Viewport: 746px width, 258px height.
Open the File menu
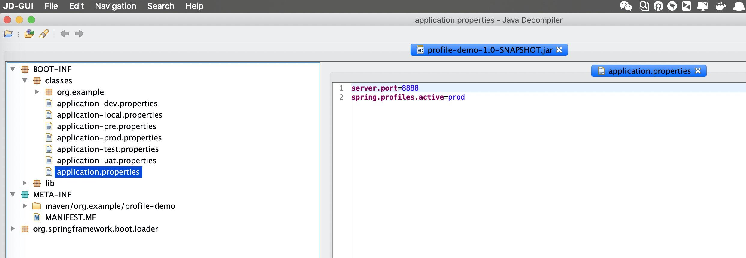point(51,6)
